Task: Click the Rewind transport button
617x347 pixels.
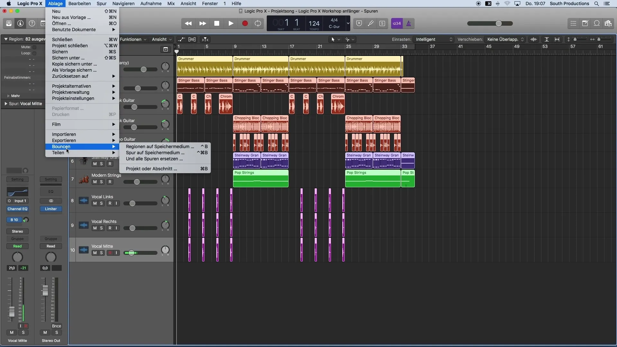Action: pyautogui.click(x=188, y=23)
